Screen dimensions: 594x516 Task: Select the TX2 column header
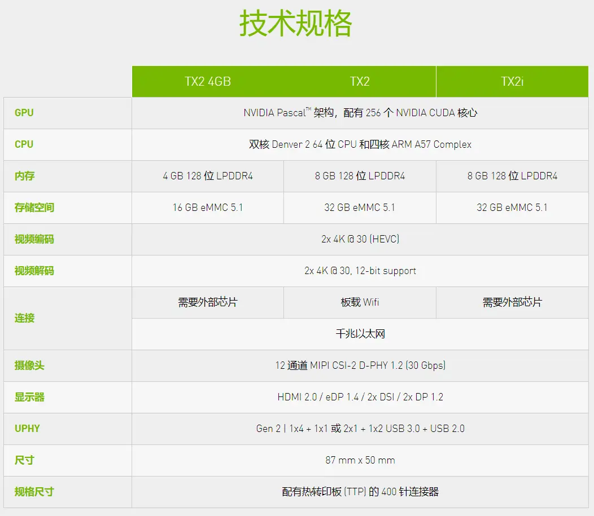pyautogui.click(x=359, y=81)
